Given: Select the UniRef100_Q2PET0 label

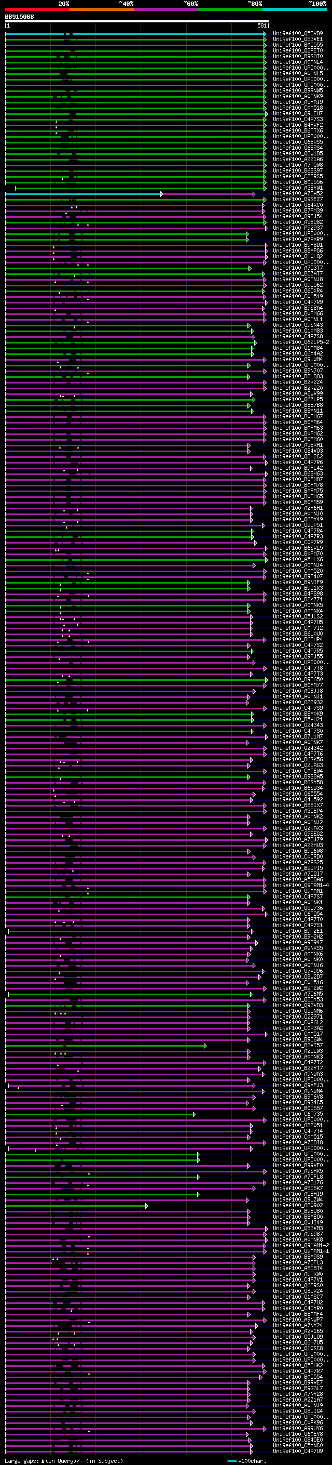Looking at the screenshot, I should tap(297, 50).
